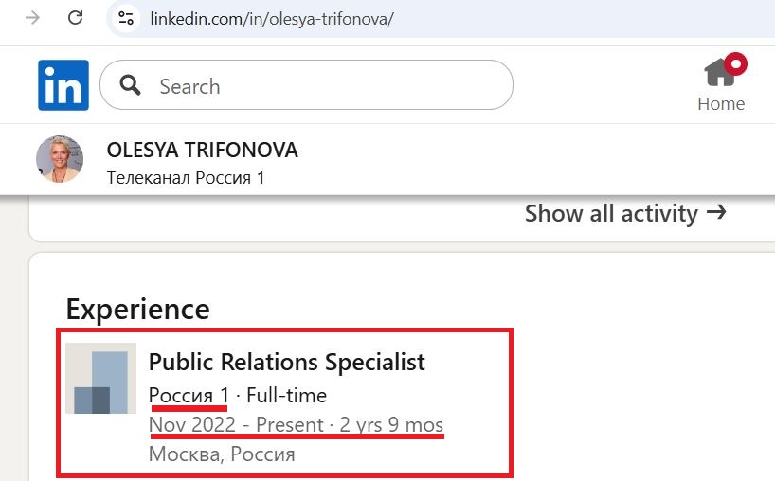This screenshot has height=481, width=775.
Task: Click the arrow next to Show all activity
Action: click(716, 212)
